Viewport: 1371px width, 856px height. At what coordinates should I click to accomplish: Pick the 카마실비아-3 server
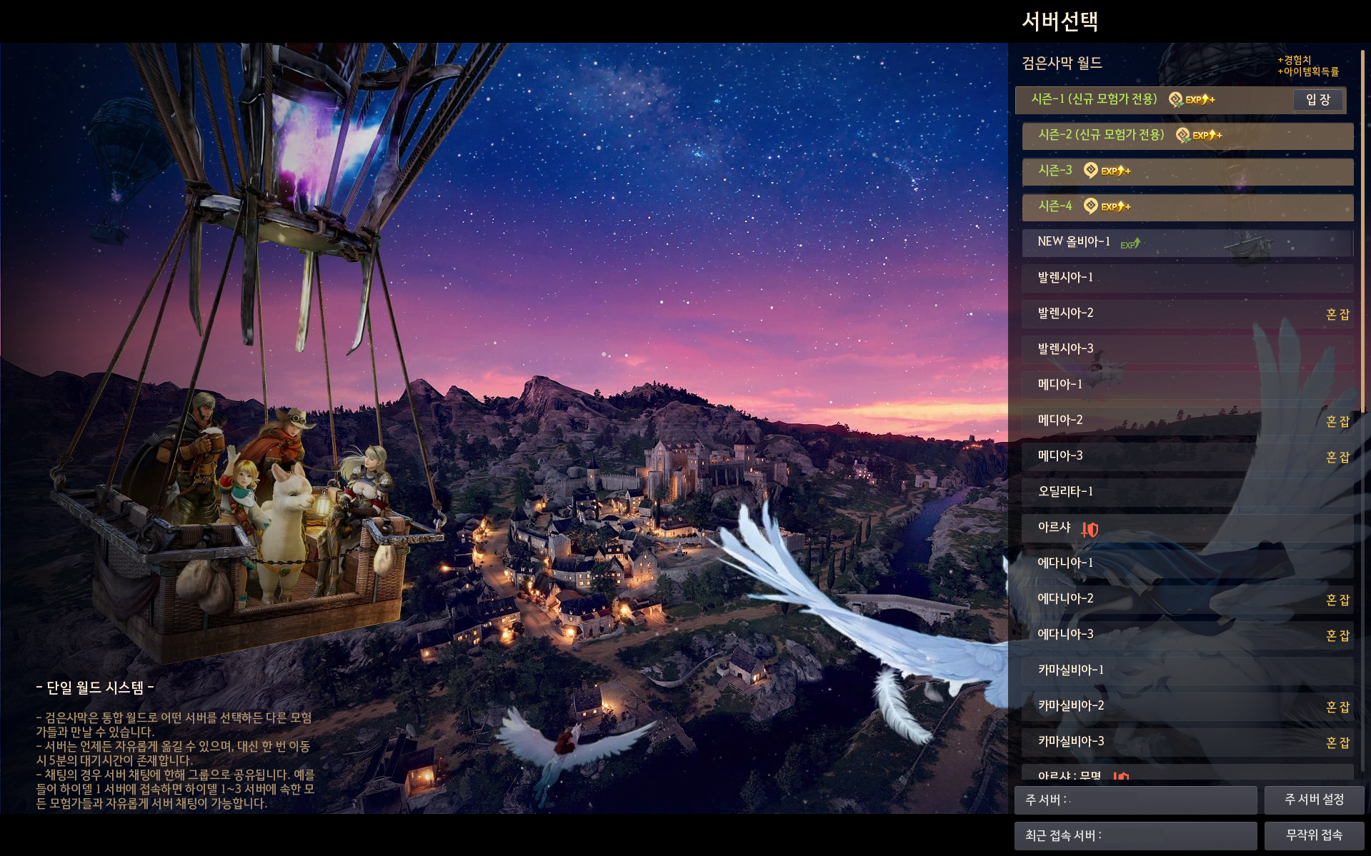point(1187,742)
